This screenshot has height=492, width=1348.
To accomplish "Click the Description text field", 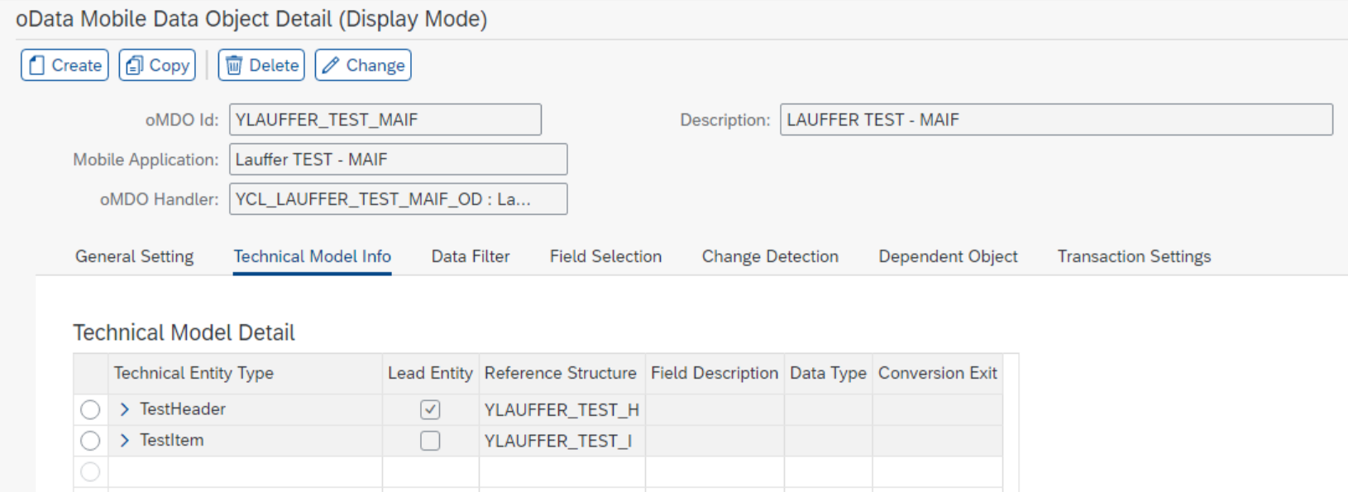I will (1055, 120).
